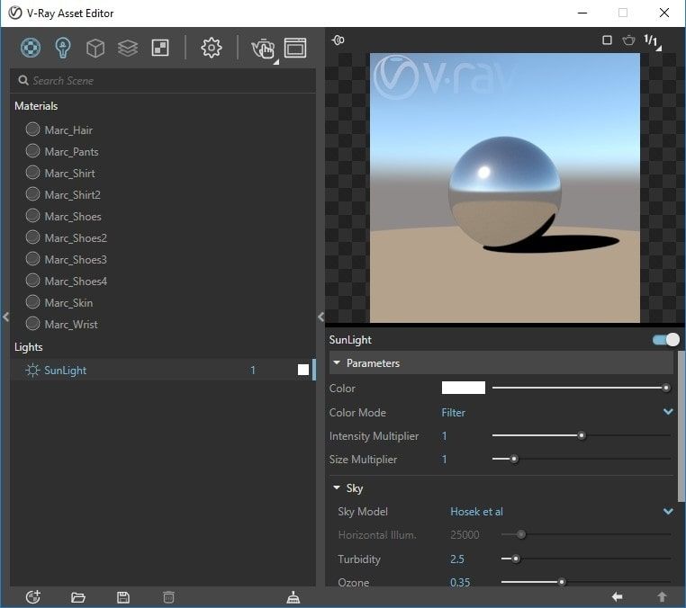Click the small teapot render-preview icon
Viewport: 686px width, 608px height.
[628, 40]
